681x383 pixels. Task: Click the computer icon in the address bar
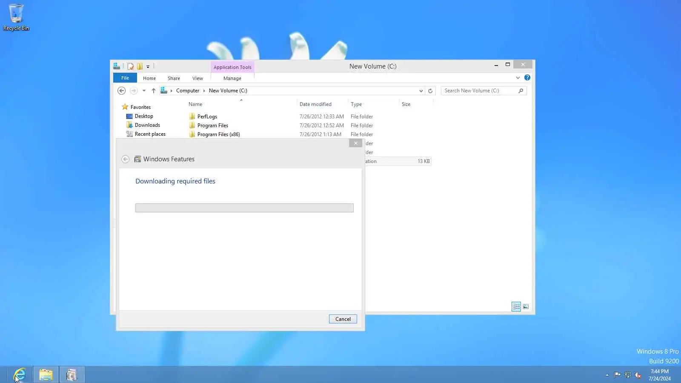tap(164, 91)
